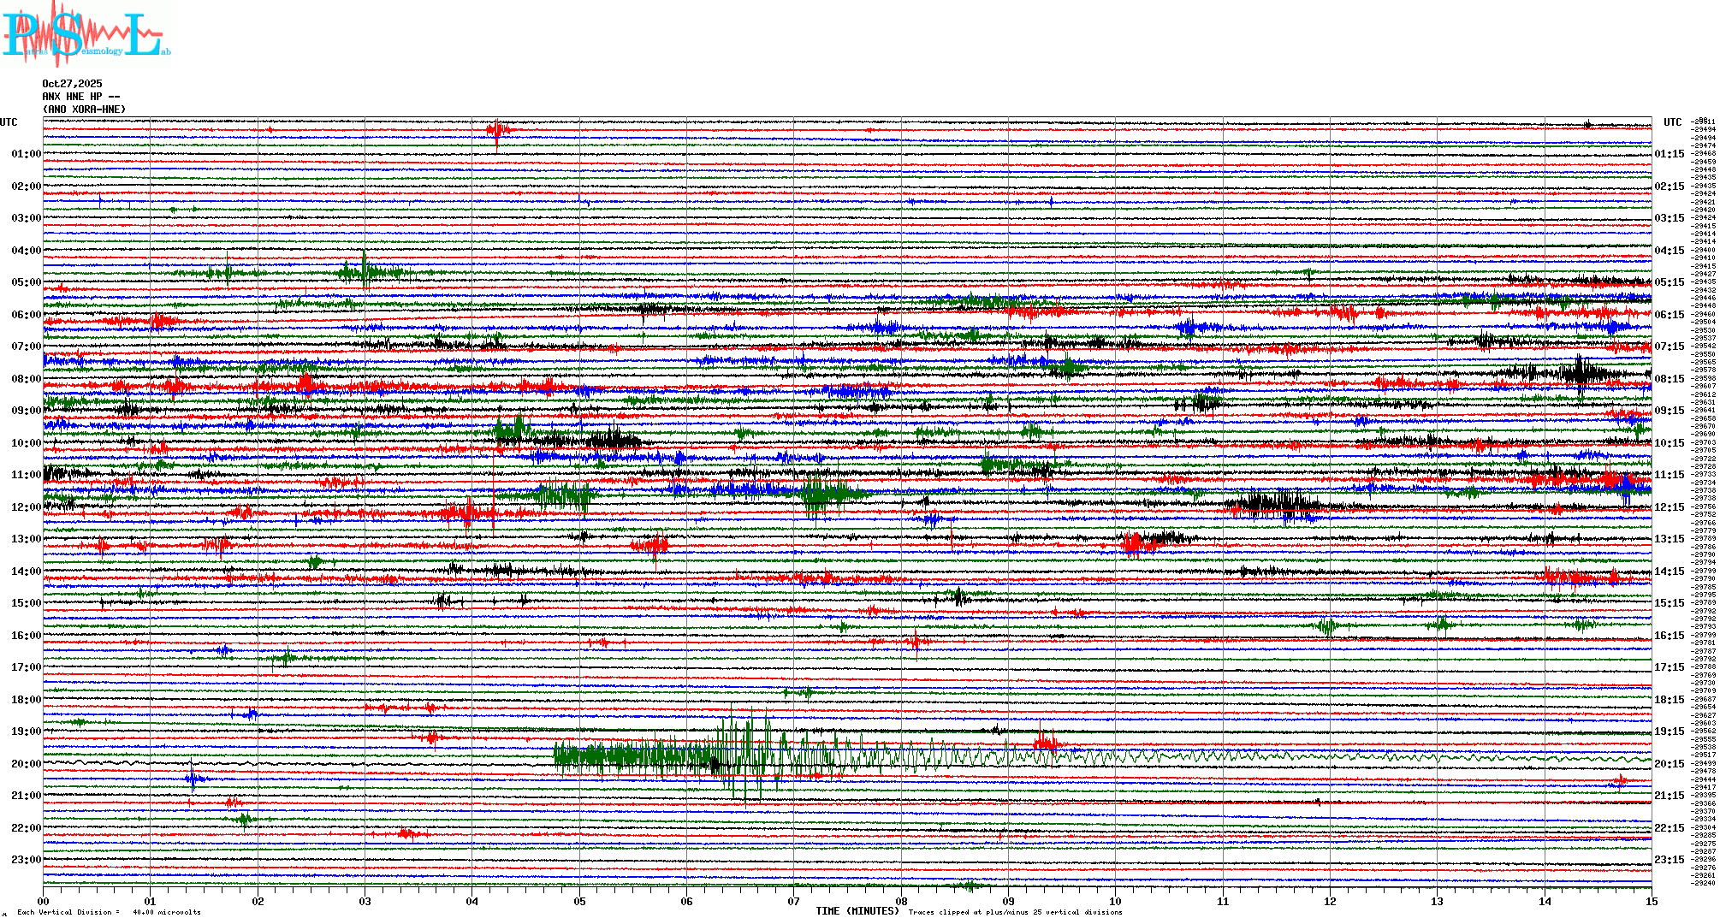Select the ANX HNE HP station label
1720x924 pixels.
81,97
